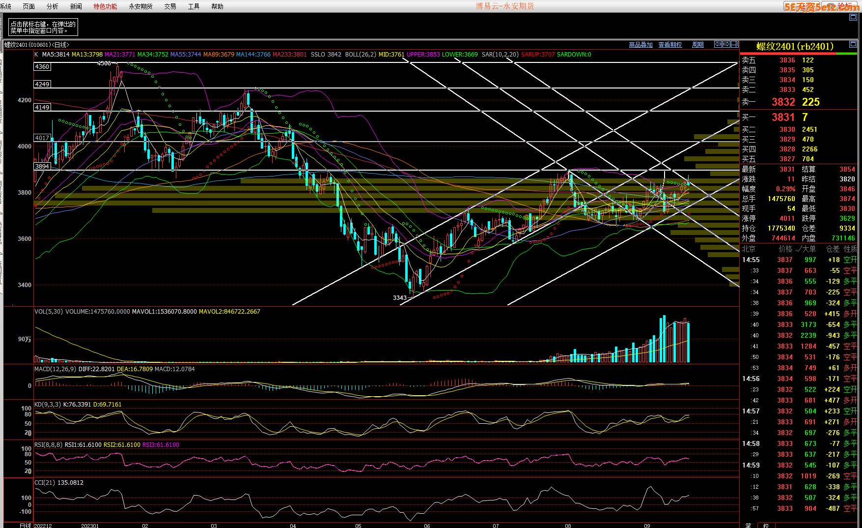Image resolution: width=862 pixels, height=528 pixels.
Task: Click the 商品叠加 link
Action: pyautogui.click(x=640, y=45)
